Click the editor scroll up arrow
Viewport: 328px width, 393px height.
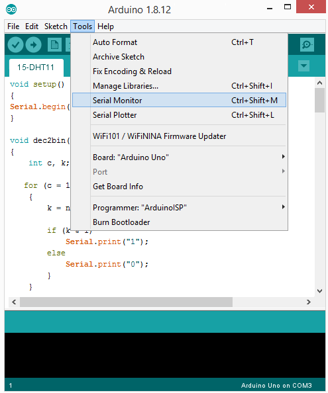(319, 83)
